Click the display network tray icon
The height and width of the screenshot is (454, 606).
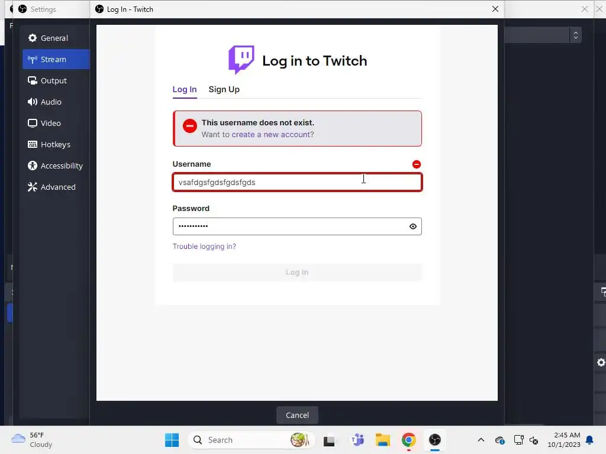point(518,440)
